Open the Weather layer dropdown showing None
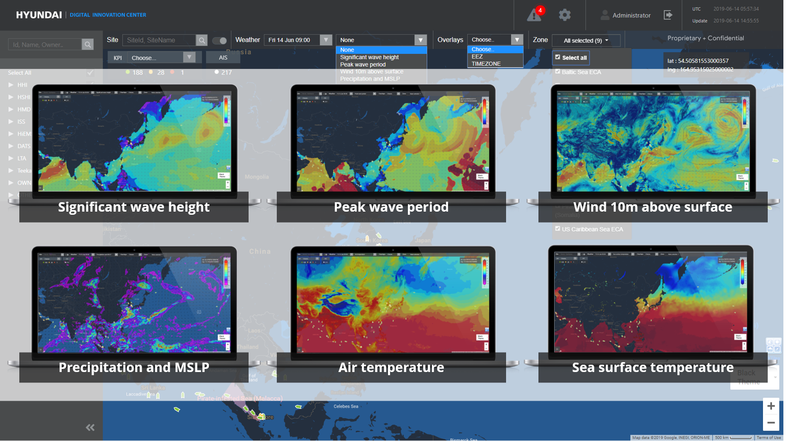786x441 pixels. [381, 40]
